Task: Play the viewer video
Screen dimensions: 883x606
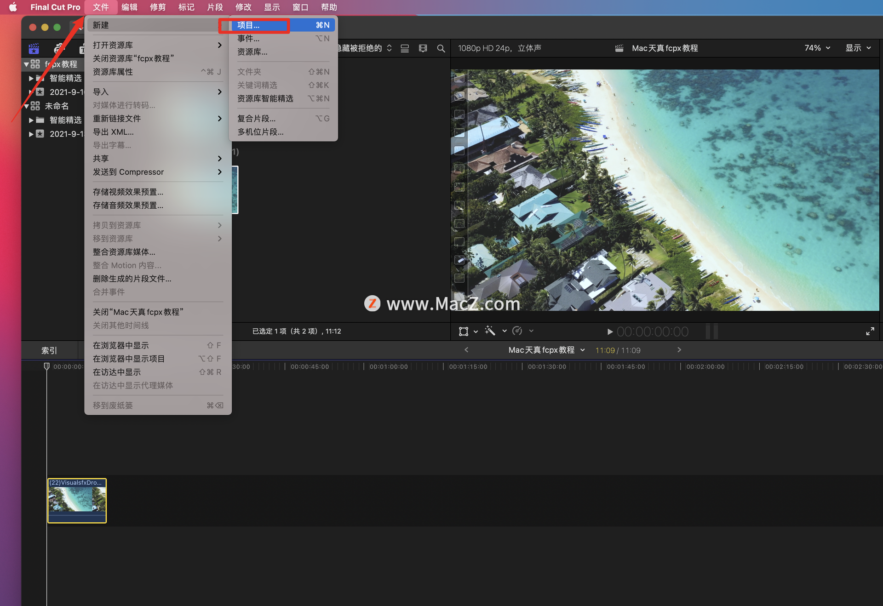Action: (x=610, y=332)
